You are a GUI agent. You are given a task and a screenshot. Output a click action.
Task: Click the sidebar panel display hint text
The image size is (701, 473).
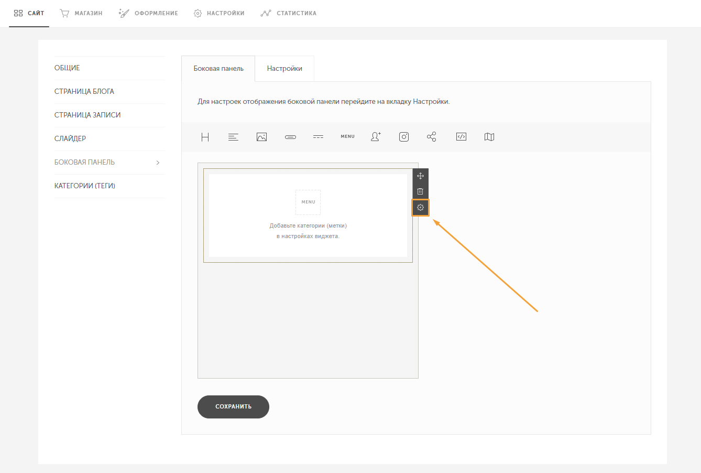pos(323,102)
